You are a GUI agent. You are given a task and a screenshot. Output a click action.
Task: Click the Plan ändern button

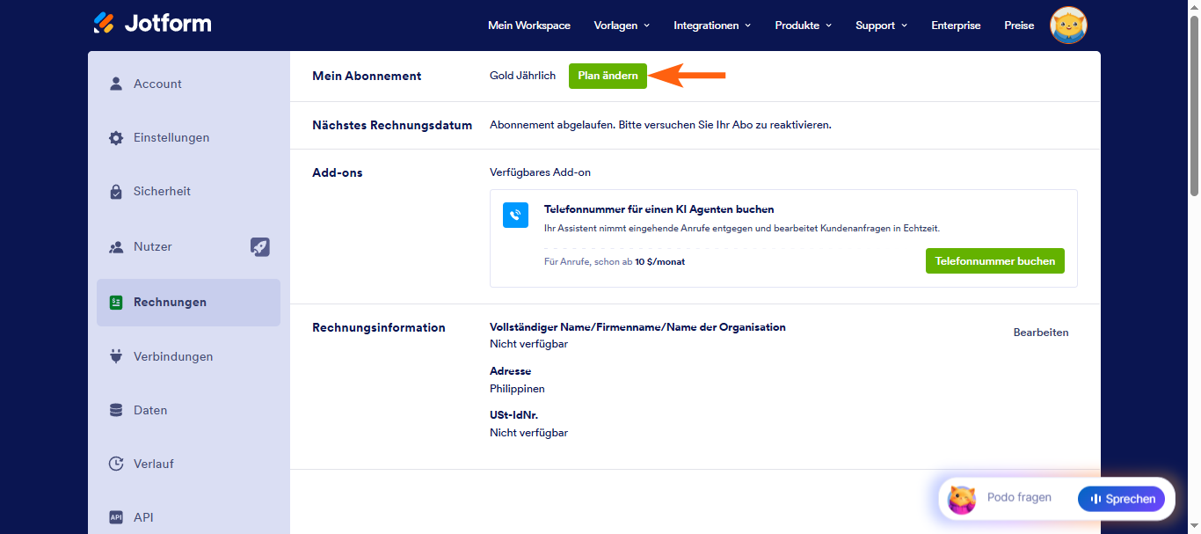point(608,76)
